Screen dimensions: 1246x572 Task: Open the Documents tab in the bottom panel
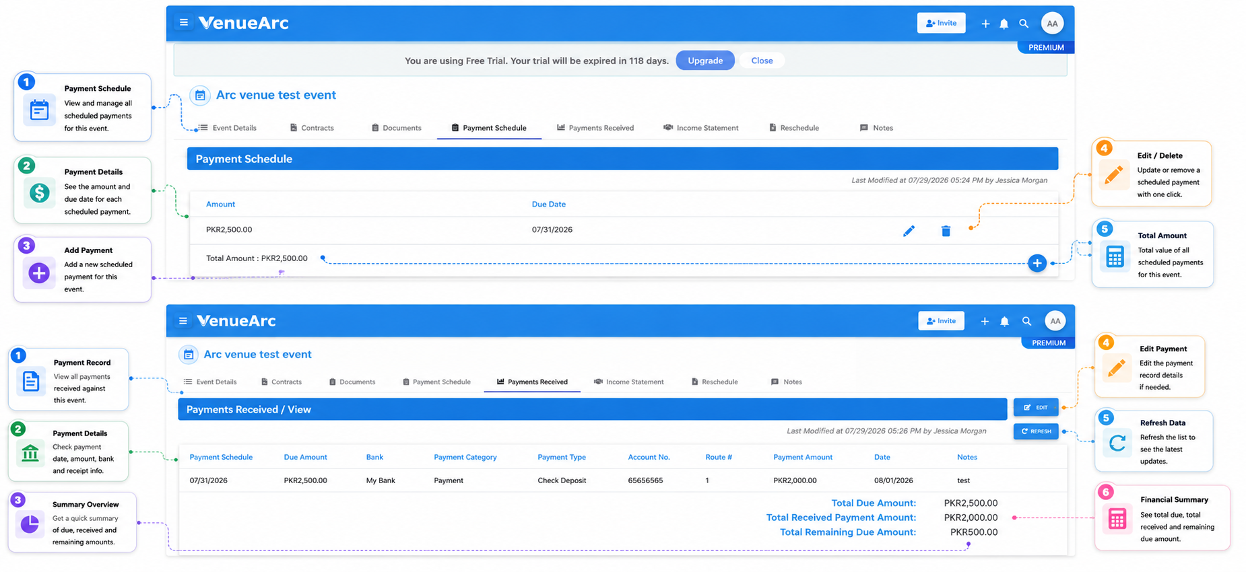point(352,382)
